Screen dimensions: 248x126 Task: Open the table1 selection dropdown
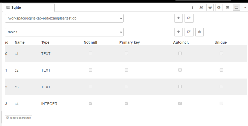pyautogui.click(x=64, y=32)
